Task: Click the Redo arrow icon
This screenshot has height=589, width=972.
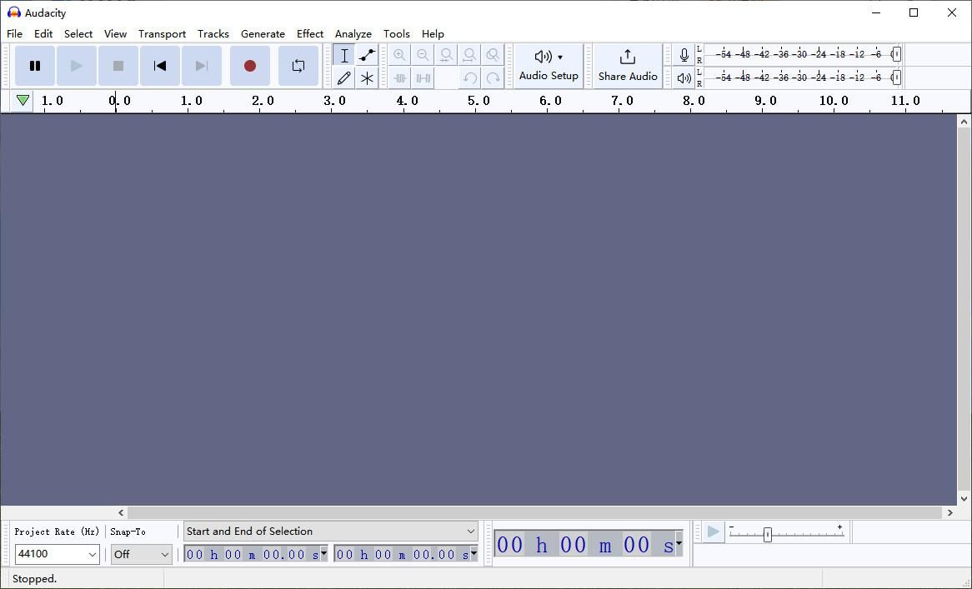Action: pos(493,78)
